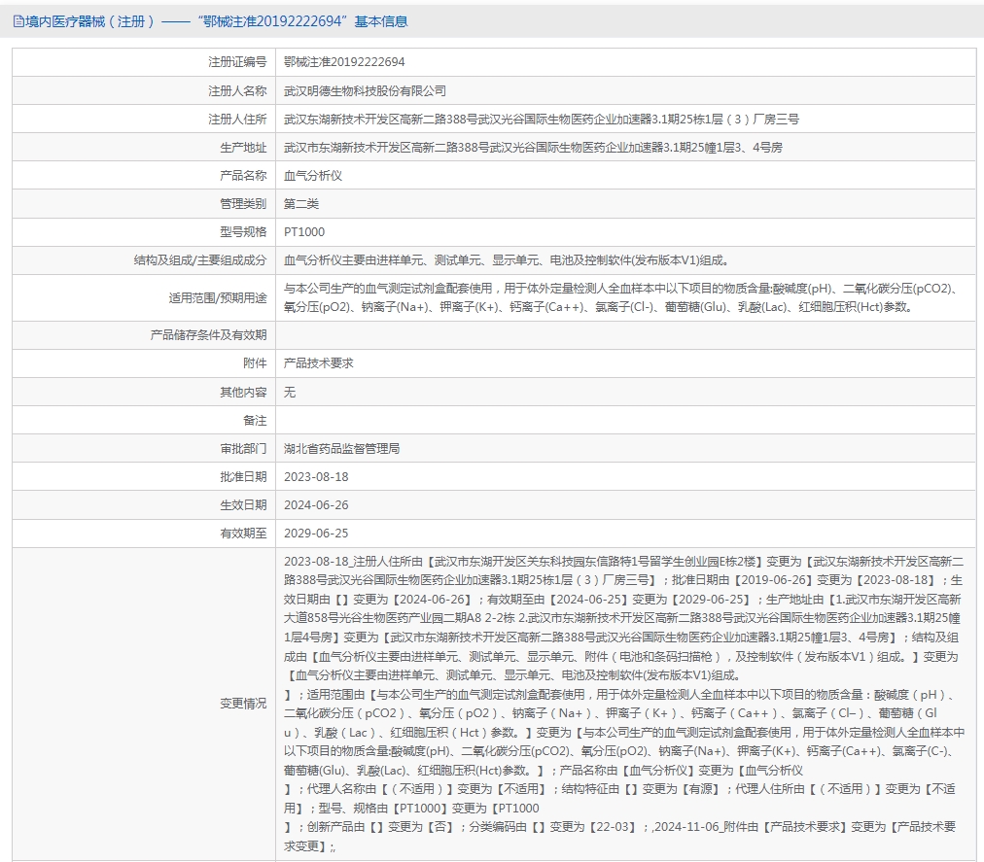Image resolution: width=984 pixels, height=862 pixels.
Task: Click the other content value 无
Action: [x=290, y=392]
